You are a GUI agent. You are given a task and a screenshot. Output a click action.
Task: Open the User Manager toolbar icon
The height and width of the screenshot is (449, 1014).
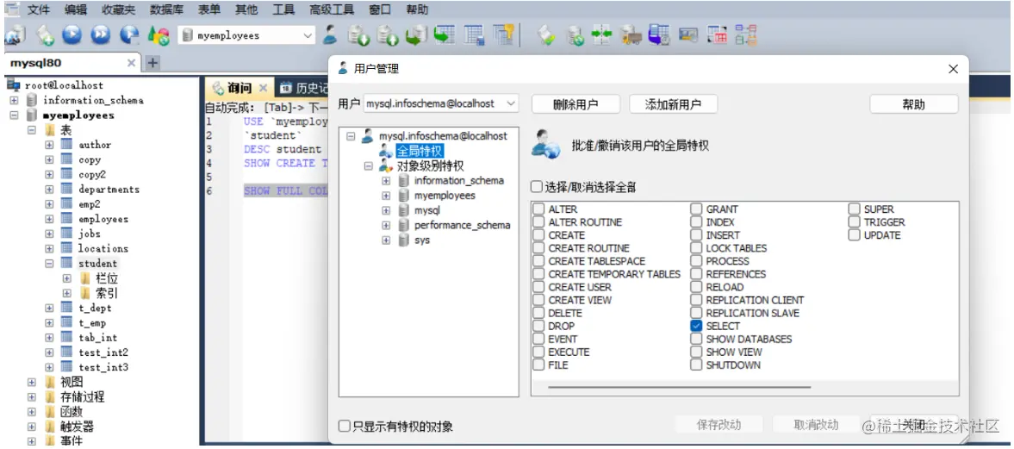pos(331,35)
